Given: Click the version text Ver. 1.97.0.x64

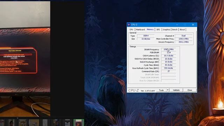Looking at the screenshot, I should 148,91.
